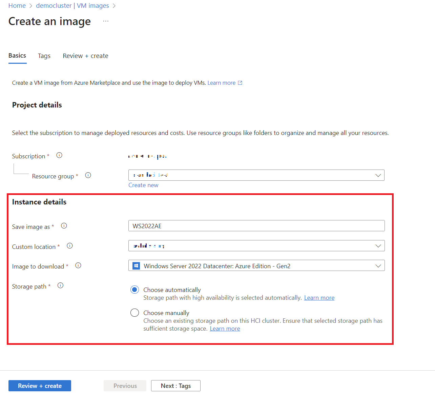This screenshot has width=435, height=393.
Task: Open democluster | VM images breadcrumb
Action: [x=72, y=6]
